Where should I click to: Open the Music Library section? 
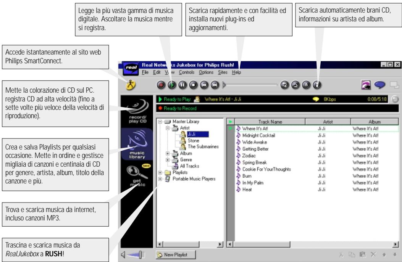coord(137,144)
